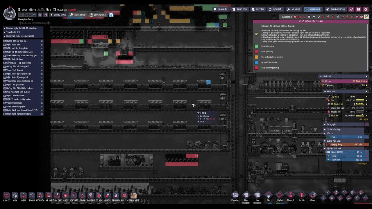Collapse the Vật liệu tinh chế group
The width and height of the screenshot is (372, 209).
point(325,148)
